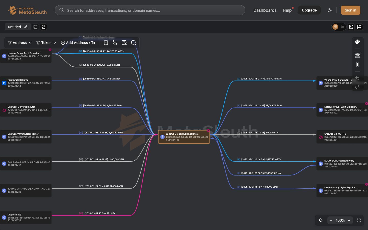The image size is (368, 230).
Task: Select the Velora (Prev. ParaSwap) node
Action: coord(342,83)
